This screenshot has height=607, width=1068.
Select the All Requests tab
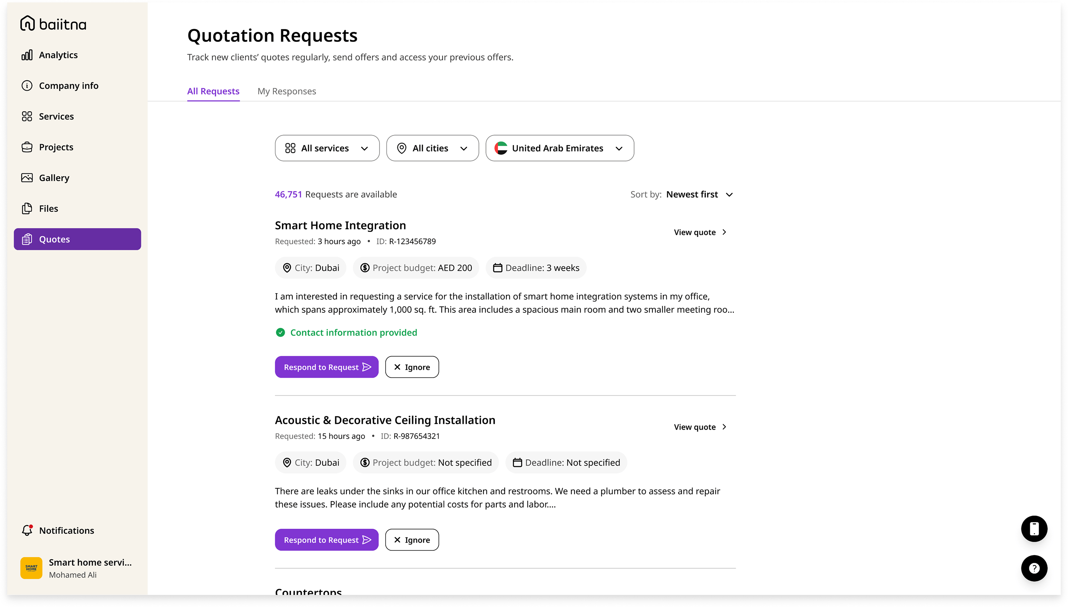(213, 91)
